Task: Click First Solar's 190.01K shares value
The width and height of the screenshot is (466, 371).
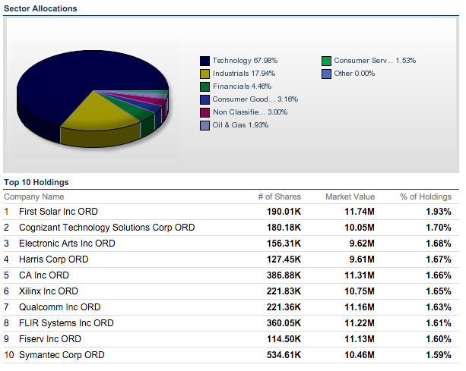Action: pos(284,212)
